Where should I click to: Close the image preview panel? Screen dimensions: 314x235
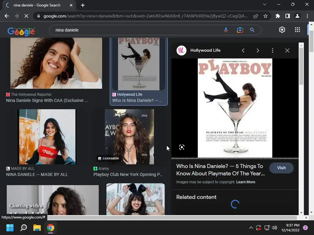287,50
